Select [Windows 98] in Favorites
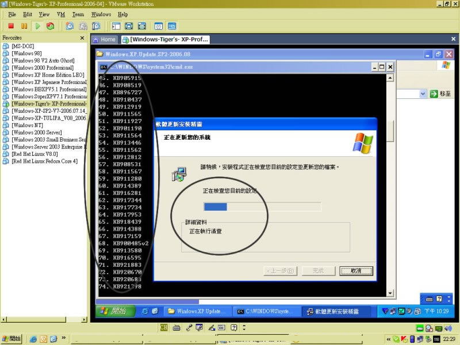 click(x=26, y=53)
